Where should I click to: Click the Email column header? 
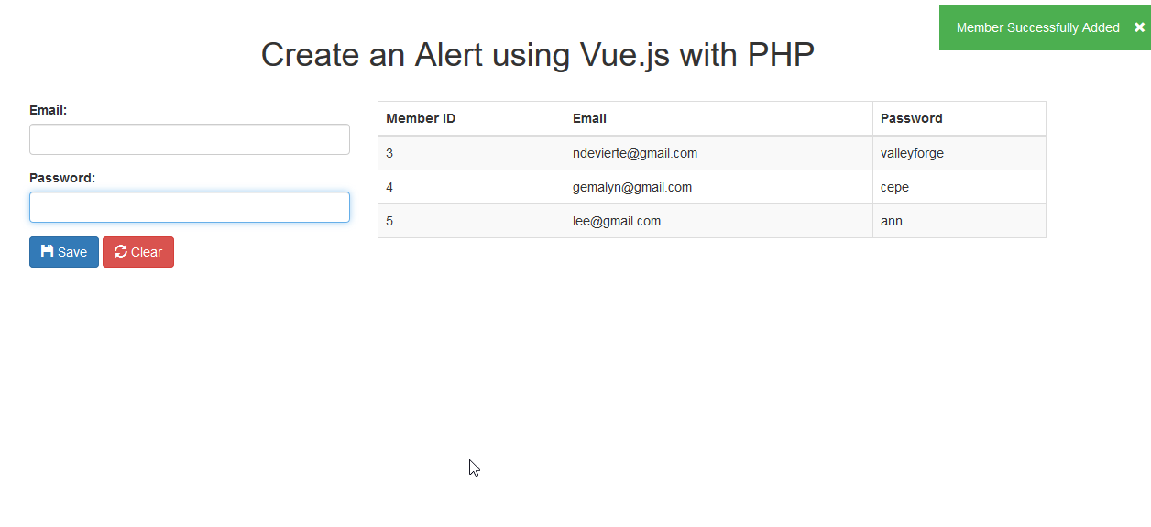point(718,118)
